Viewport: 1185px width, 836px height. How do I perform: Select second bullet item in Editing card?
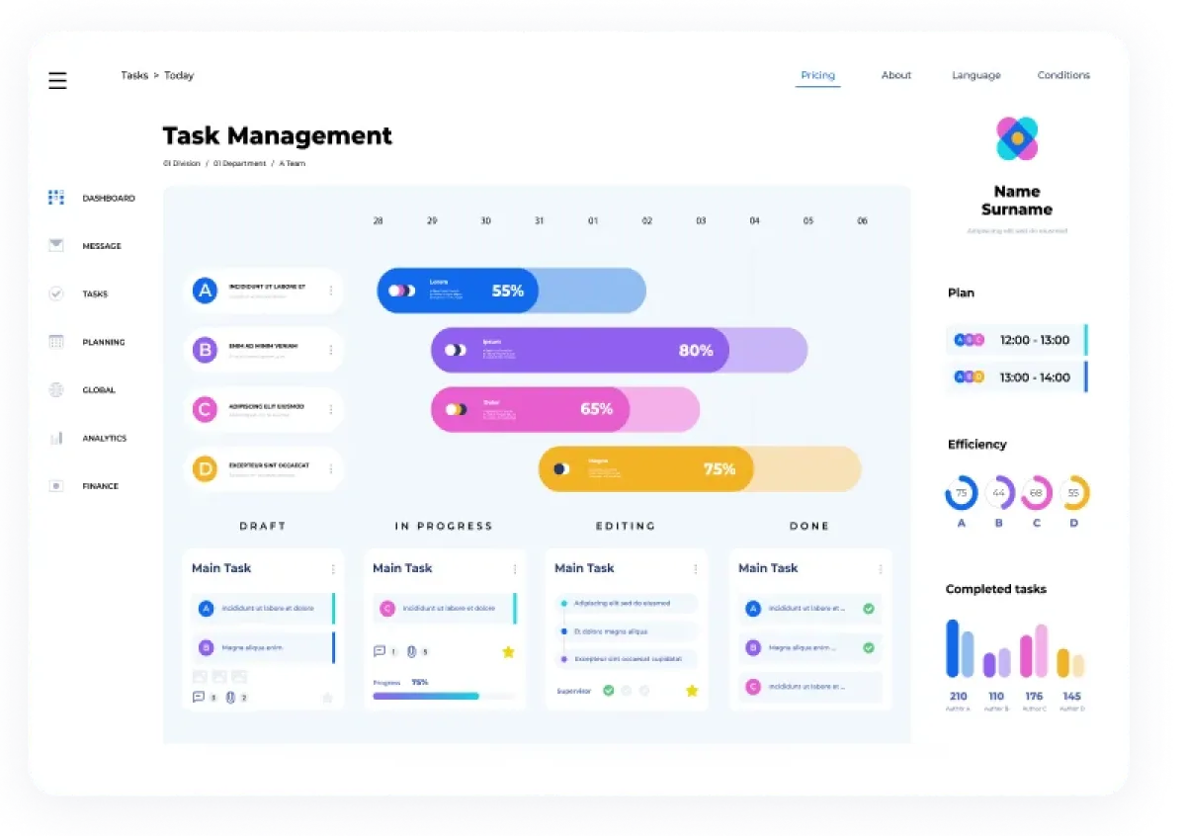[629, 631]
